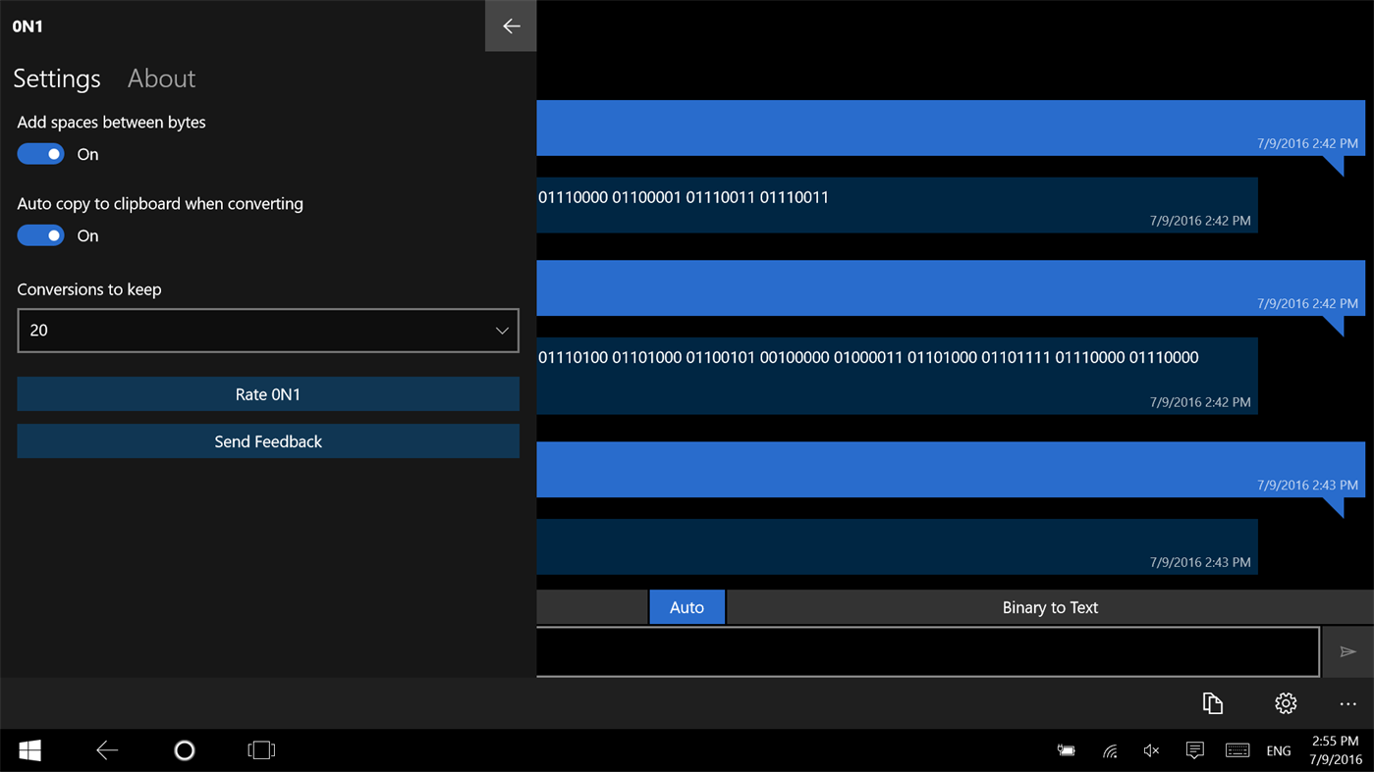Open the Action Center notification icon
The image size is (1374, 772).
1194,750
